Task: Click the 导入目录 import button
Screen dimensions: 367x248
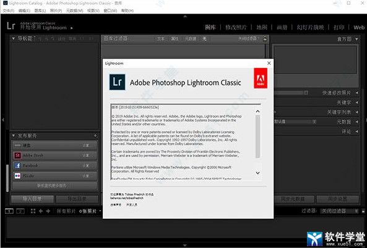Action: point(32,199)
